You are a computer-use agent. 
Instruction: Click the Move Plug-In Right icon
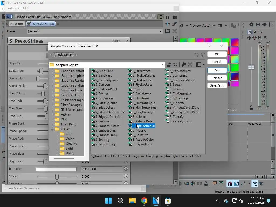pyautogui.click(x=203, y=55)
